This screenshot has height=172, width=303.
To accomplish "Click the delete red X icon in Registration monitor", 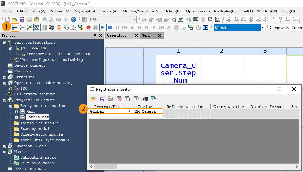I will pos(119,99).
